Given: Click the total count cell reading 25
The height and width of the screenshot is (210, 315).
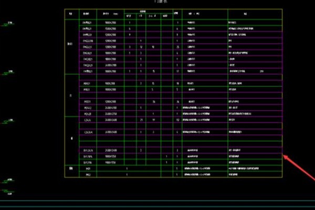Looking at the screenshot, I should [x=177, y=47].
